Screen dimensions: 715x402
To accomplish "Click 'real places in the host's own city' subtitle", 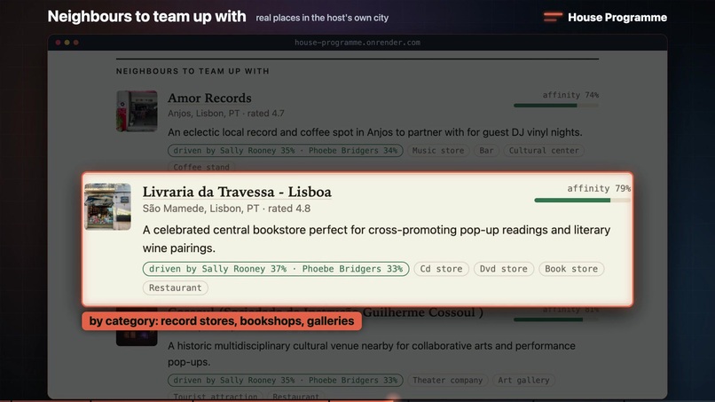I will click(322, 18).
